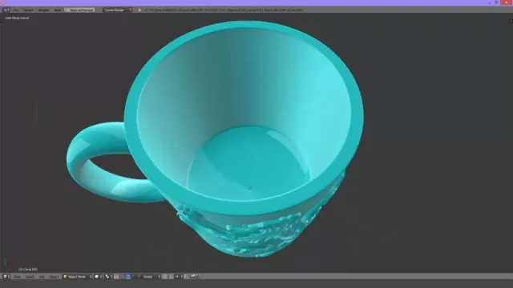
Task: Open the pivot point selector
Action: point(109,277)
